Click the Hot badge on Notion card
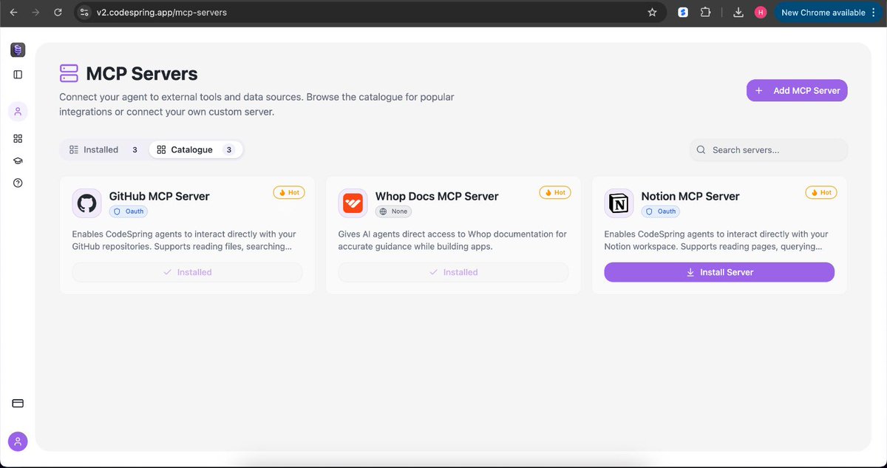The image size is (887, 468). (821, 192)
